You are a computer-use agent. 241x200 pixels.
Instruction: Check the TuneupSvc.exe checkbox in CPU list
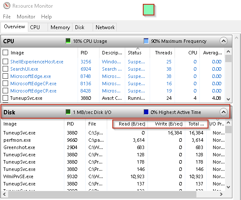click(x=6, y=98)
